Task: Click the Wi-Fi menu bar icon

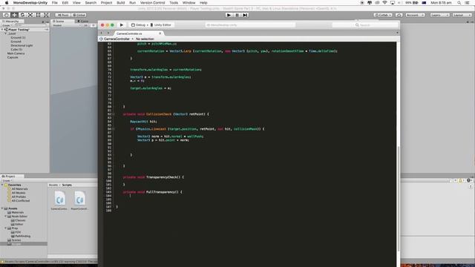Action: pos(384,3)
